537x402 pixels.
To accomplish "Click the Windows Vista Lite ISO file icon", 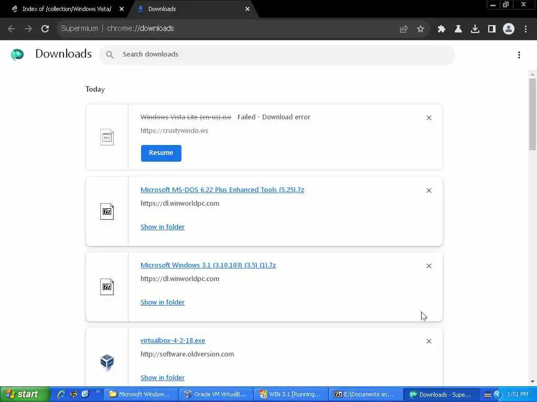I will pos(107,137).
